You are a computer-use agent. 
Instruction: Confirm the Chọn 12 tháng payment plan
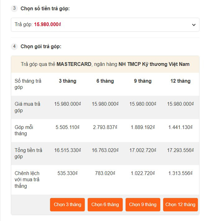coord(180,205)
